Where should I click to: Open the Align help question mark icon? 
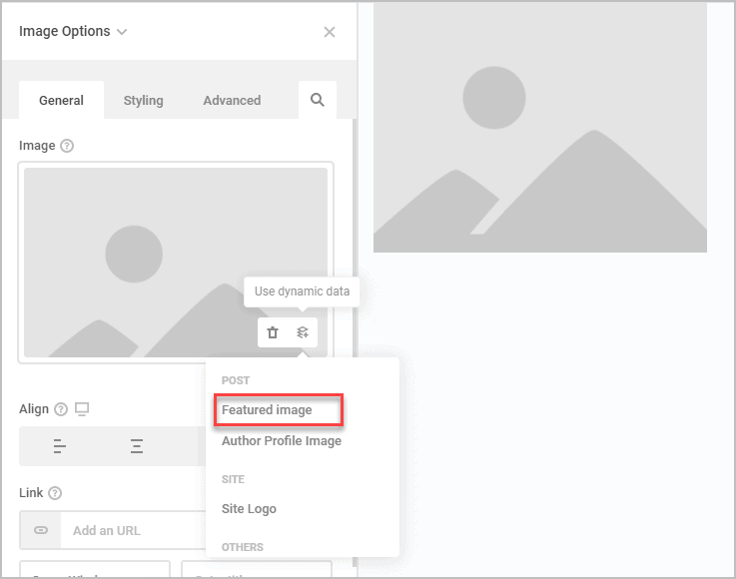tap(61, 409)
